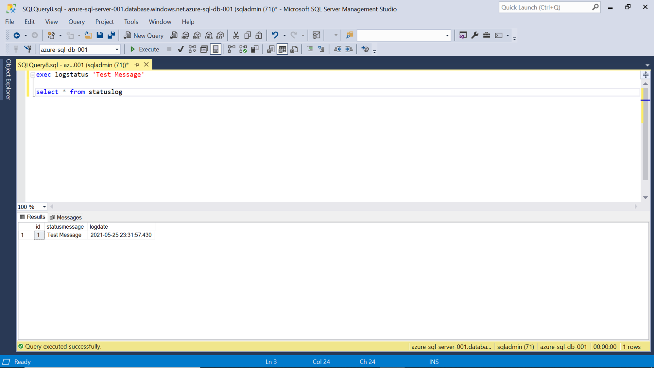Click the Parse checkmark icon

point(181,49)
